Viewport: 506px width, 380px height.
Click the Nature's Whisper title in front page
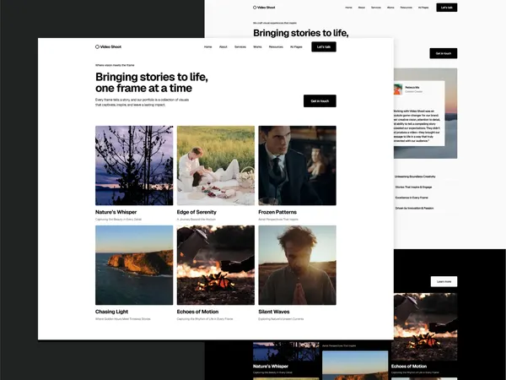pos(116,212)
